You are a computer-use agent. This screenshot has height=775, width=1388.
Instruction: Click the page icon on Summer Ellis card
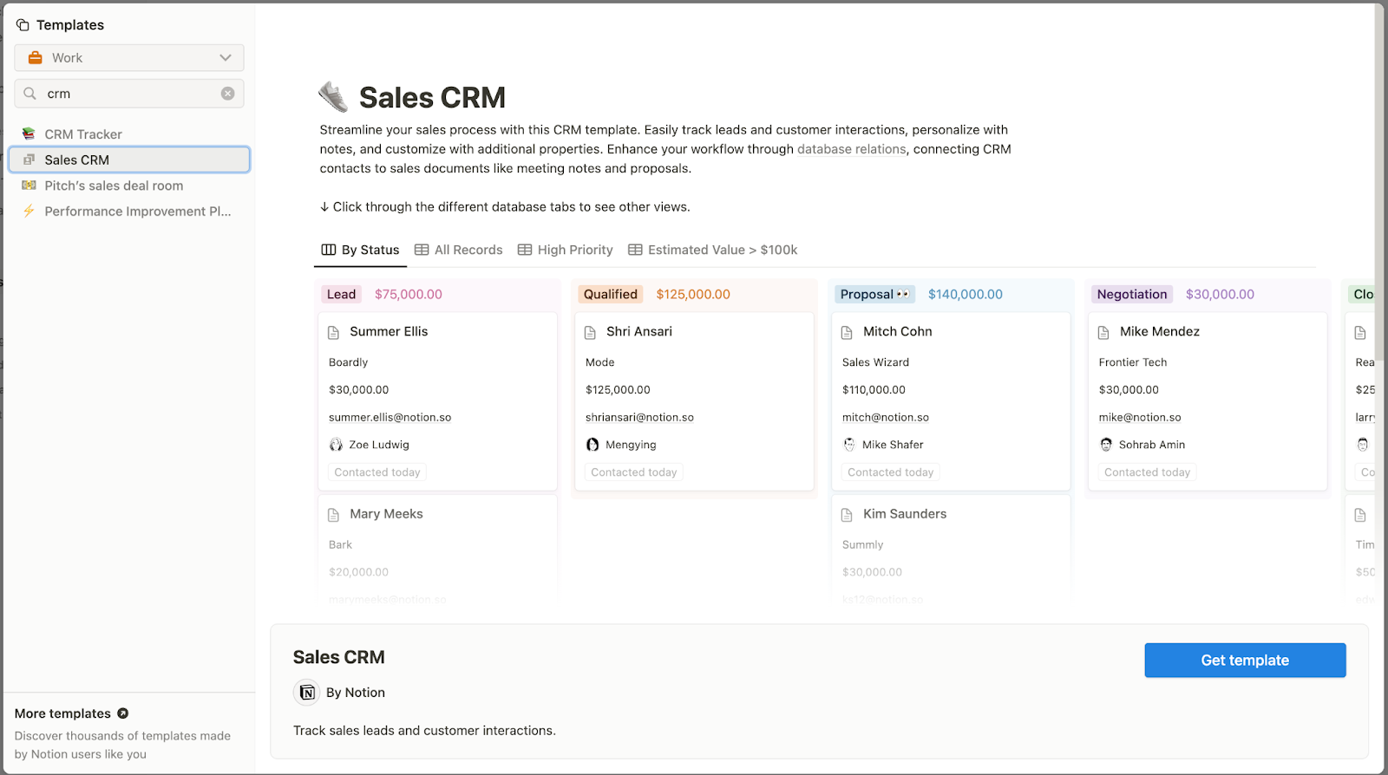tap(333, 332)
